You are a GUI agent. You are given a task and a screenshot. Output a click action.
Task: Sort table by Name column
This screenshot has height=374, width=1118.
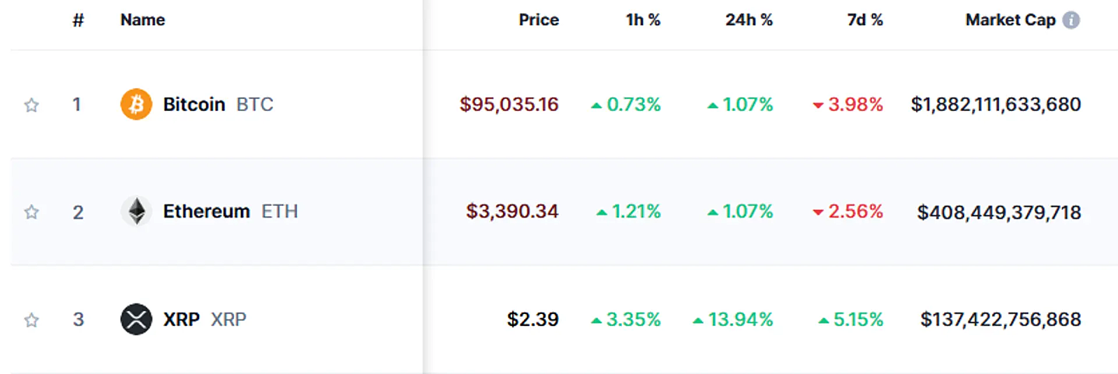(x=143, y=20)
